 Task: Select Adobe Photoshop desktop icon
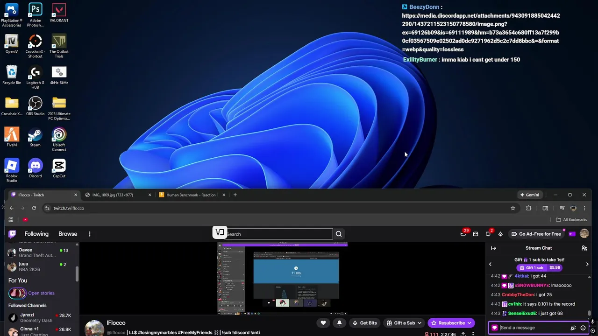35,15
